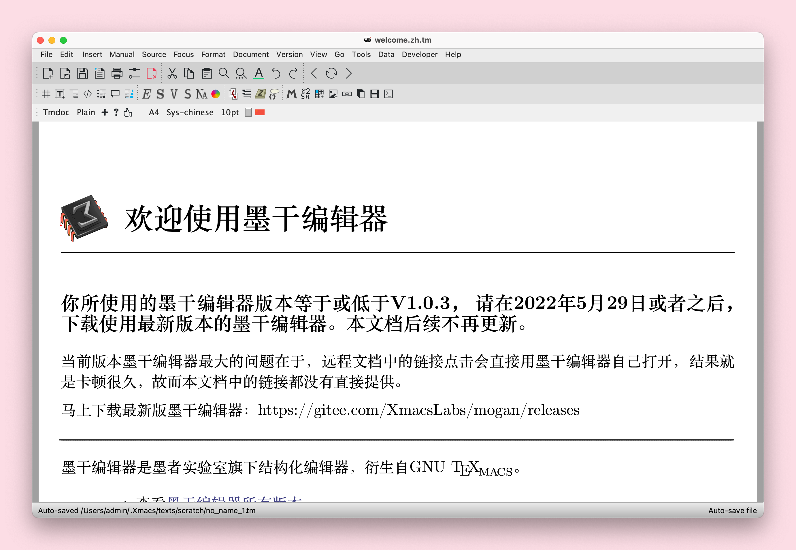Click the save-as document icon
This screenshot has width=796, height=550.
tap(99, 73)
